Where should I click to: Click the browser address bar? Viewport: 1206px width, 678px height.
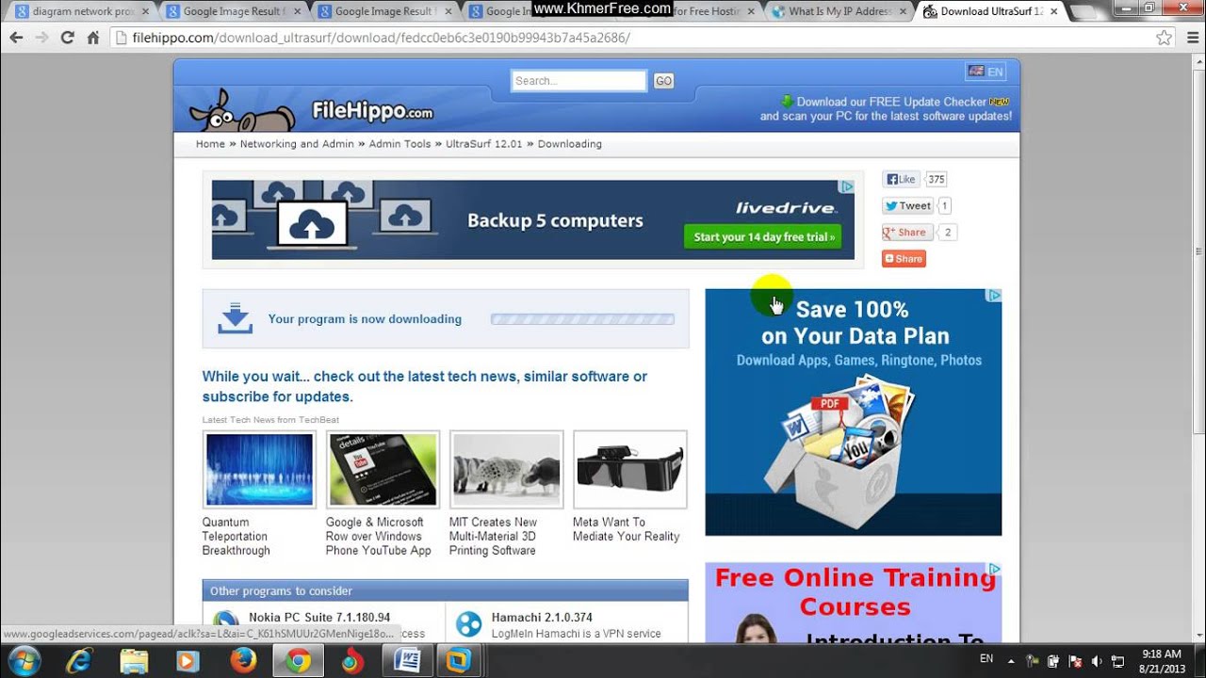click(x=629, y=38)
